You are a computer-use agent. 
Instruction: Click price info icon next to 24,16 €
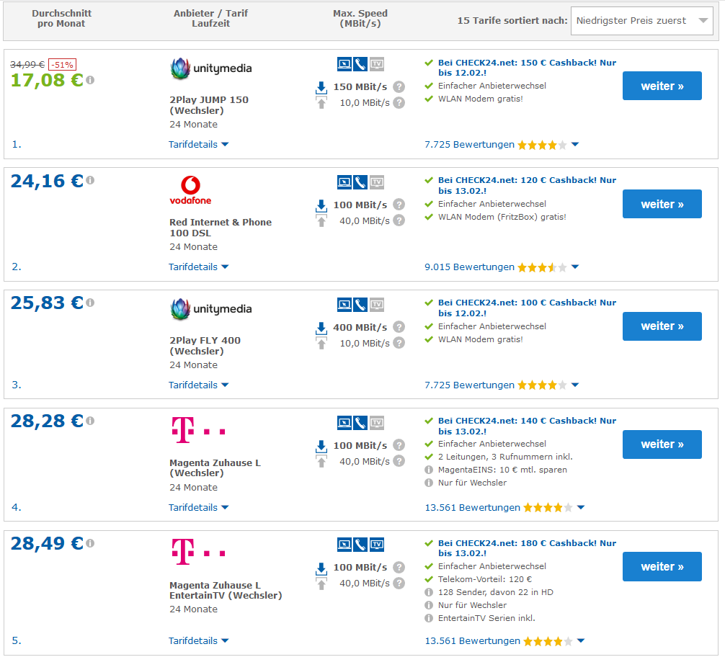click(90, 180)
